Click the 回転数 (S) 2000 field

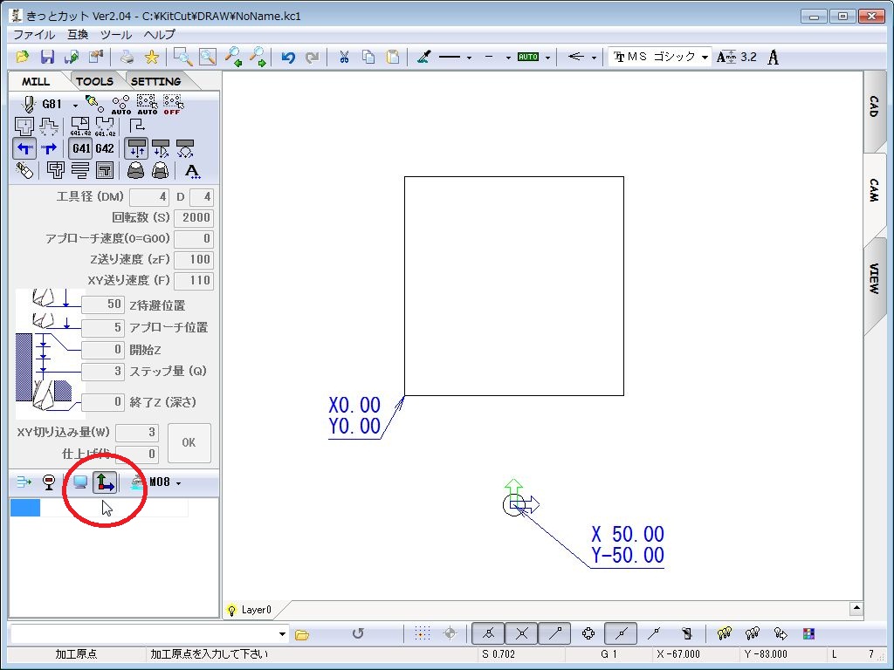(194, 217)
